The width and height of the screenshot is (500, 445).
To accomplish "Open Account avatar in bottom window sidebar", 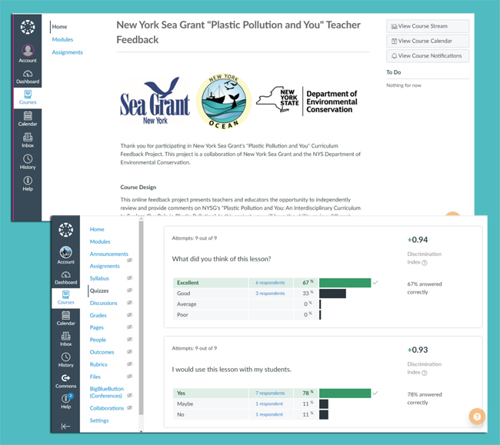I will [x=65, y=255].
